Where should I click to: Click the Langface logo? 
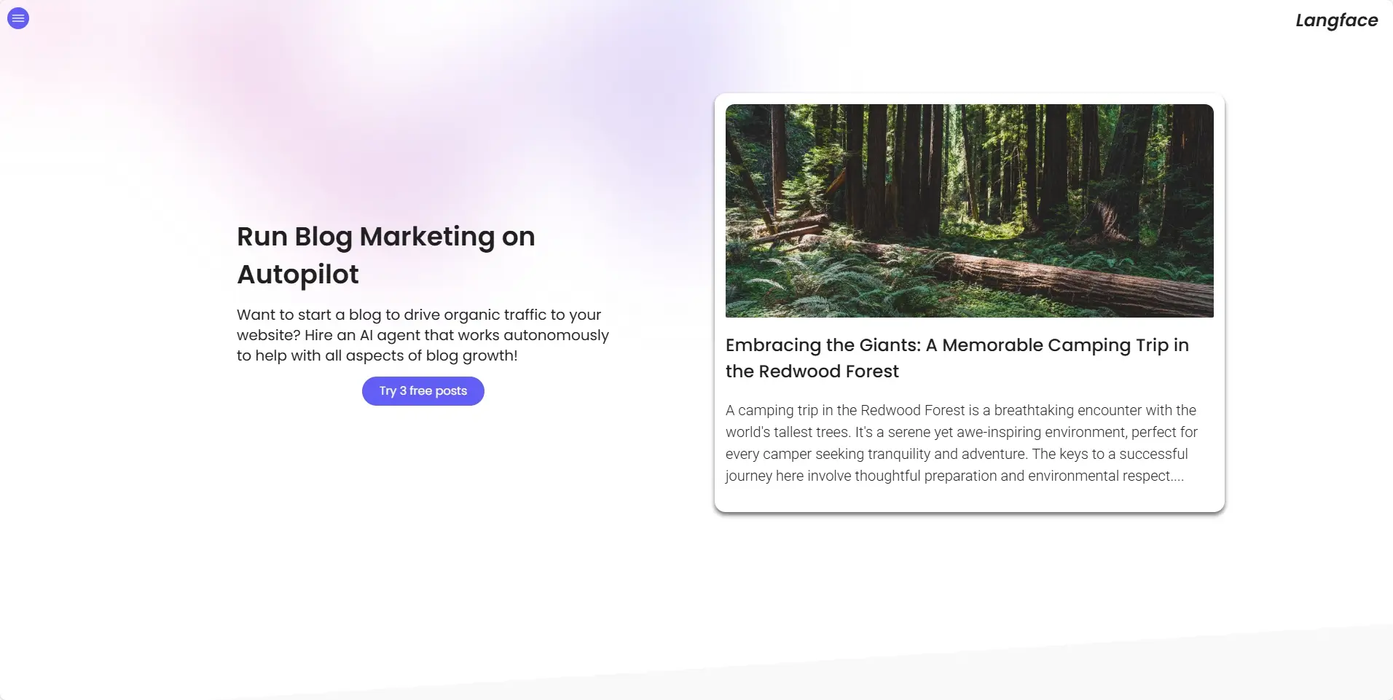coord(1336,20)
